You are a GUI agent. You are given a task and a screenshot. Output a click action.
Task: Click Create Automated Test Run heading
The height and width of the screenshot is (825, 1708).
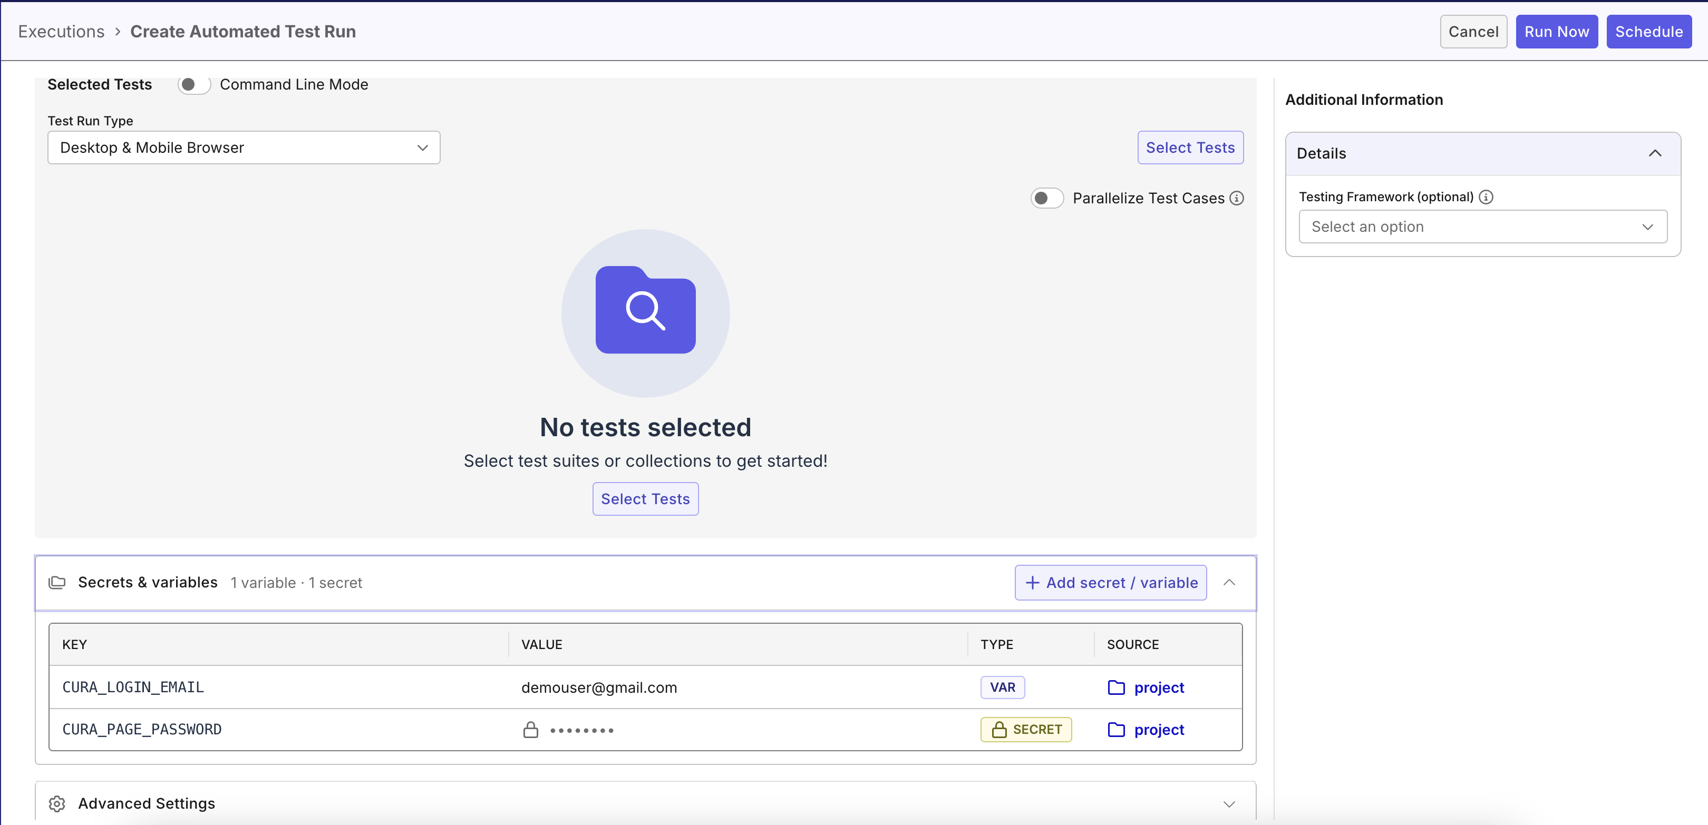point(242,32)
